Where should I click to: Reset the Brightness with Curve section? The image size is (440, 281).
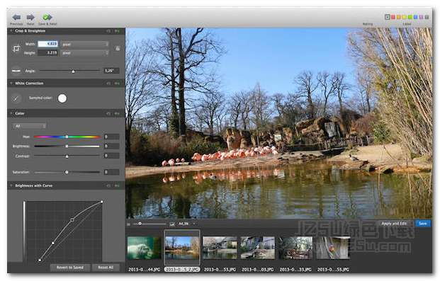click(x=108, y=185)
